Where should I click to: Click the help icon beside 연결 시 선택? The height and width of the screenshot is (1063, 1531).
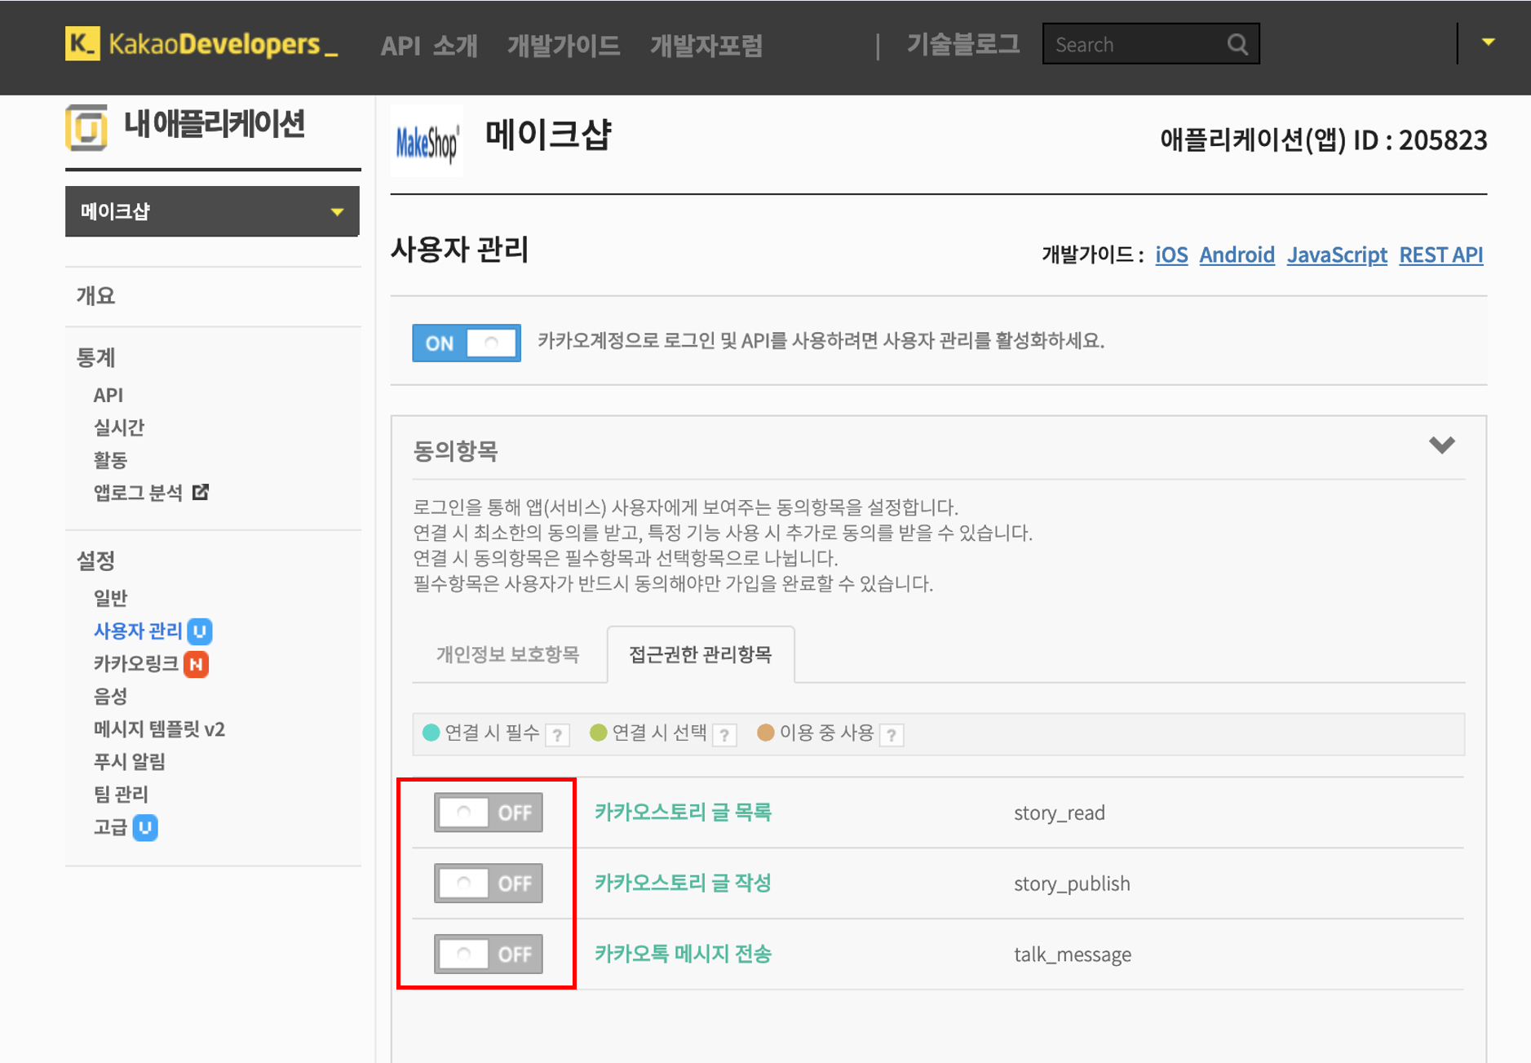tap(724, 734)
